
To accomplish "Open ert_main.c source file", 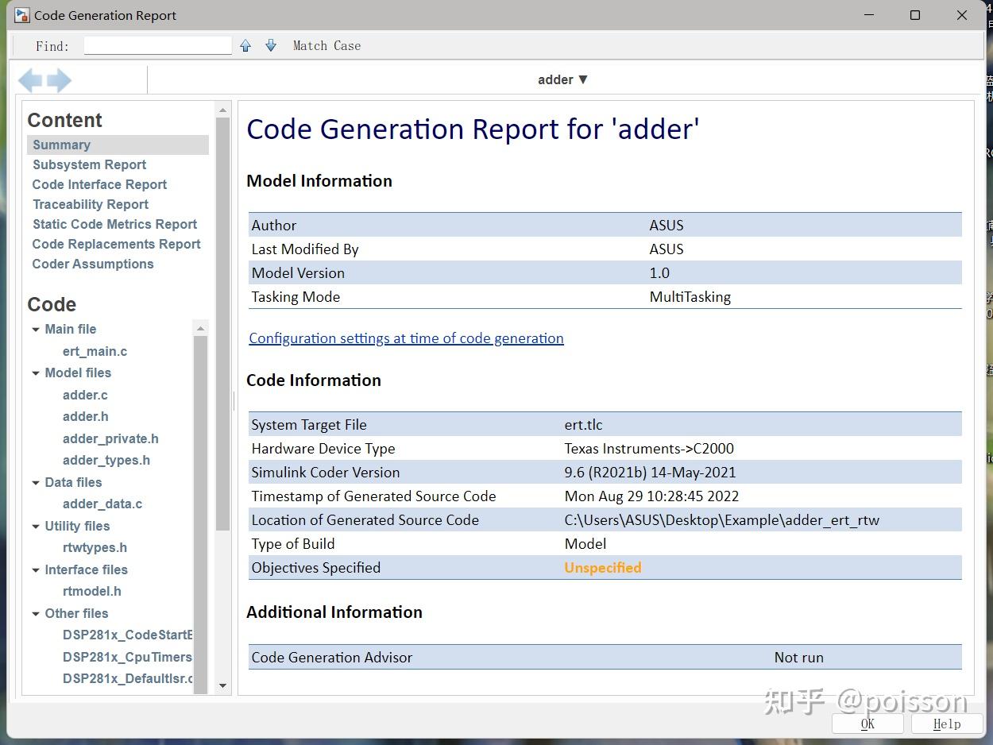I will point(95,351).
